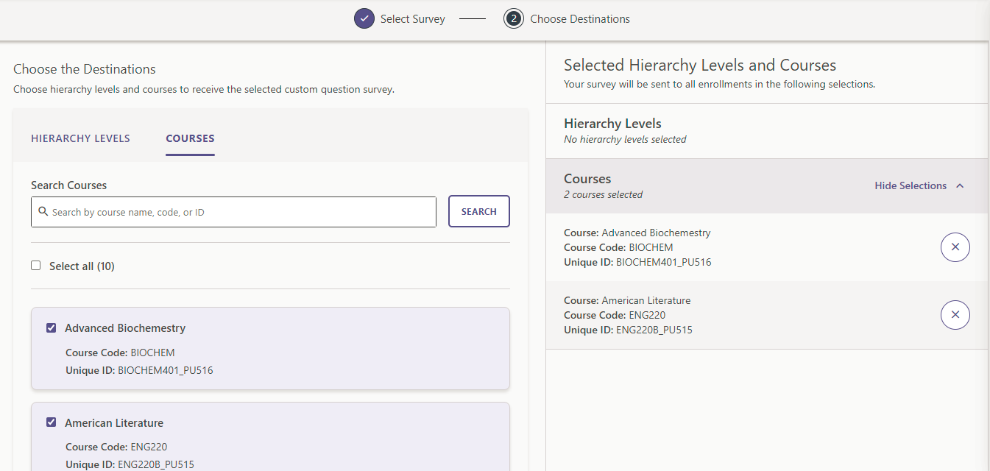Remove Advanced Biochemestry from selected courses
The image size is (990, 471).
coord(955,247)
